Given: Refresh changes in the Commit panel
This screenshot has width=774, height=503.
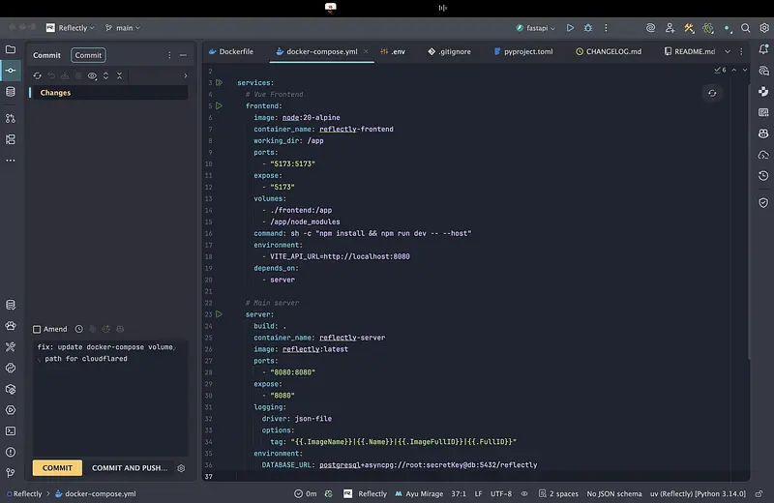Looking at the screenshot, I should pos(38,75).
